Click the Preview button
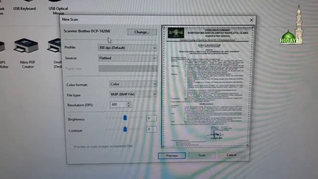 pyautogui.click(x=172, y=156)
